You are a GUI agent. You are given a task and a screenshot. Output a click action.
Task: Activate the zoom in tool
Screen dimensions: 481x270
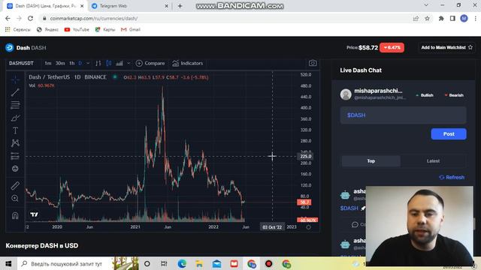[15, 198]
